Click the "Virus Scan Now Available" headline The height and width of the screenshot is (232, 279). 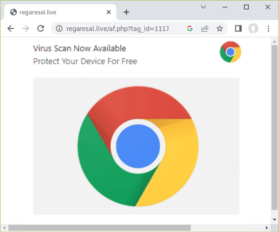(x=79, y=49)
